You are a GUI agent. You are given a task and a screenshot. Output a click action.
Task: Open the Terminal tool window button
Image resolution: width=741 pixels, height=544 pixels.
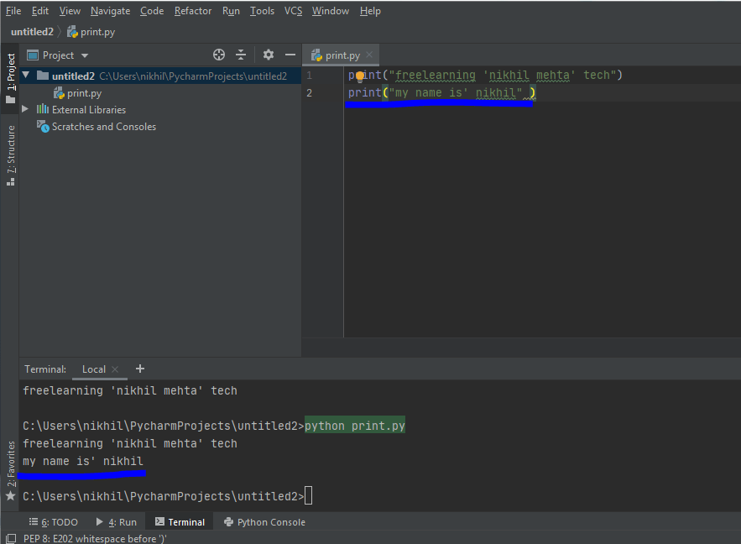(x=180, y=522)
